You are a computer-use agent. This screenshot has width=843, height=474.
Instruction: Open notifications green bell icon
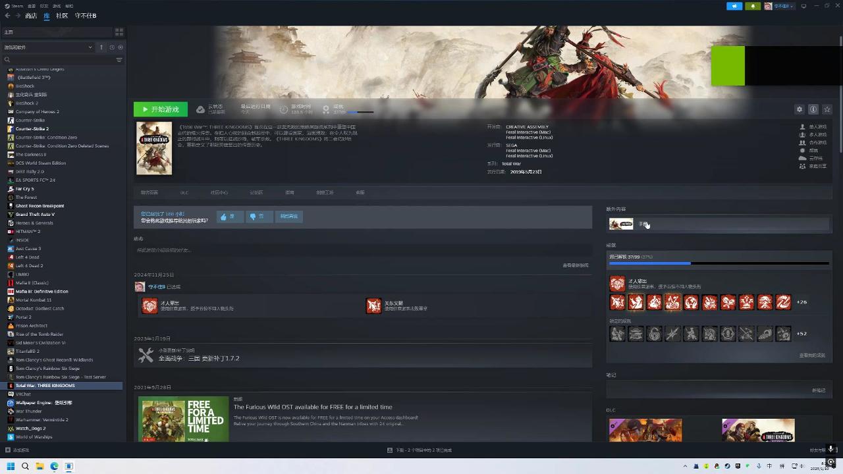click(x=753, y=6)
